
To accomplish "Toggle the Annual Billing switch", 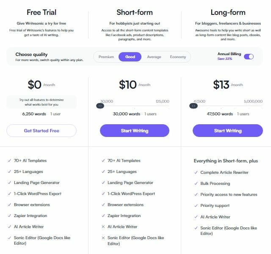I will click(249, 56).
